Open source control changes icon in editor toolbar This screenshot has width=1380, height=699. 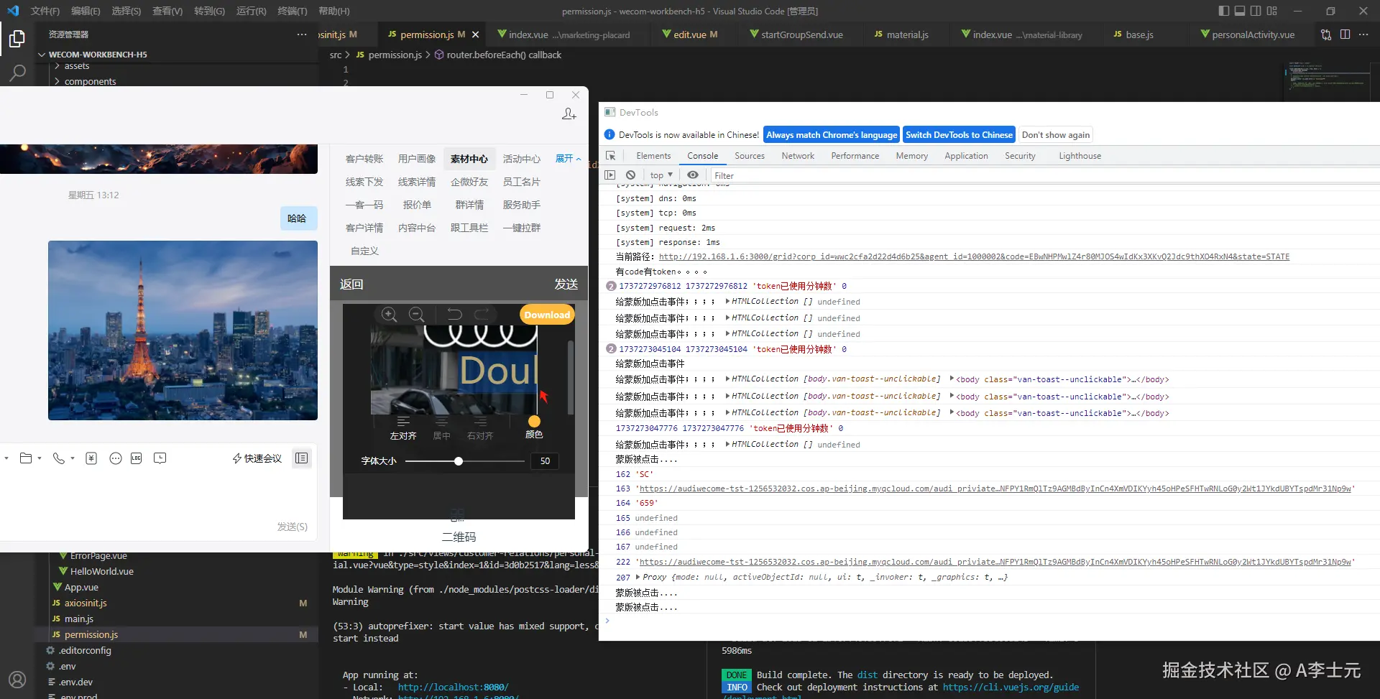click(x=1326, y=34)
